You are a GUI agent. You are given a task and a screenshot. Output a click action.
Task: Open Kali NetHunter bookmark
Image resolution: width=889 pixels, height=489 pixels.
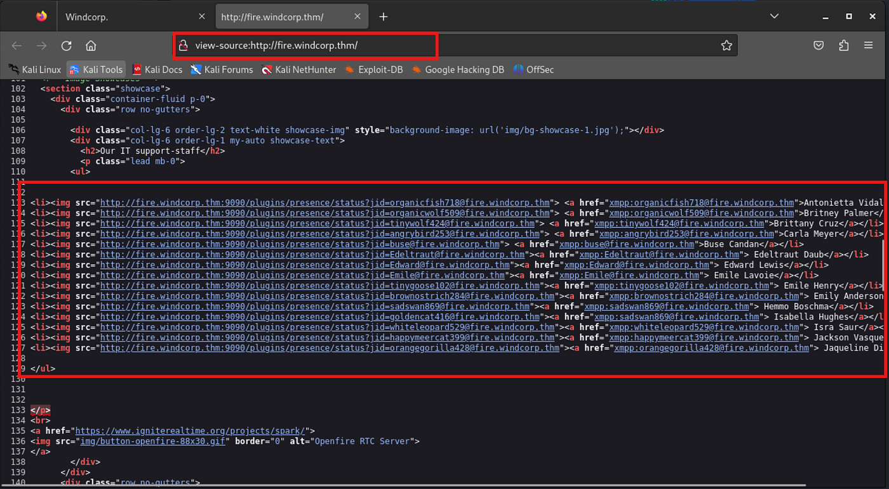point(298,70)
